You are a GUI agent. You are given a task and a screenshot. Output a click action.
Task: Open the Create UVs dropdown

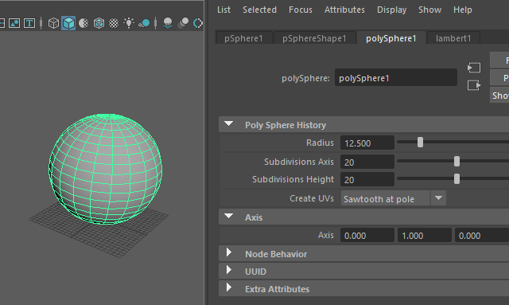tap(394, 198)
